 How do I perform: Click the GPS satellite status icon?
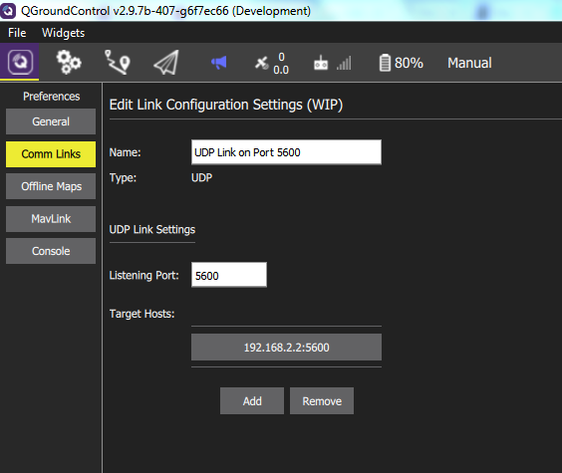(262, 63)
